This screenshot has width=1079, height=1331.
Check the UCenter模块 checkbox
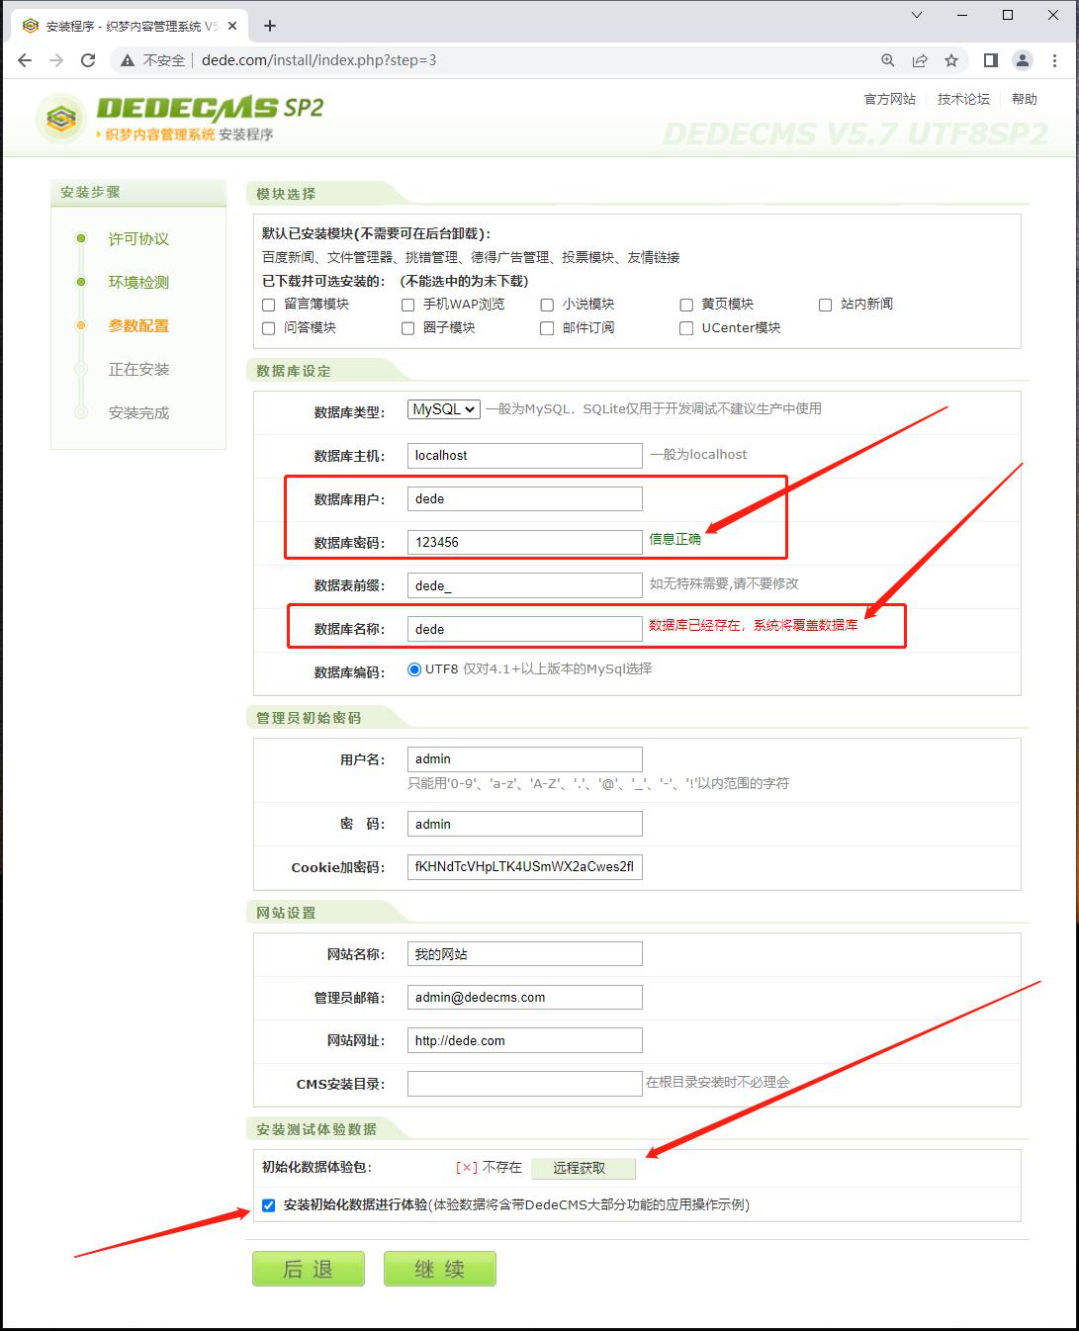point(686,328)
